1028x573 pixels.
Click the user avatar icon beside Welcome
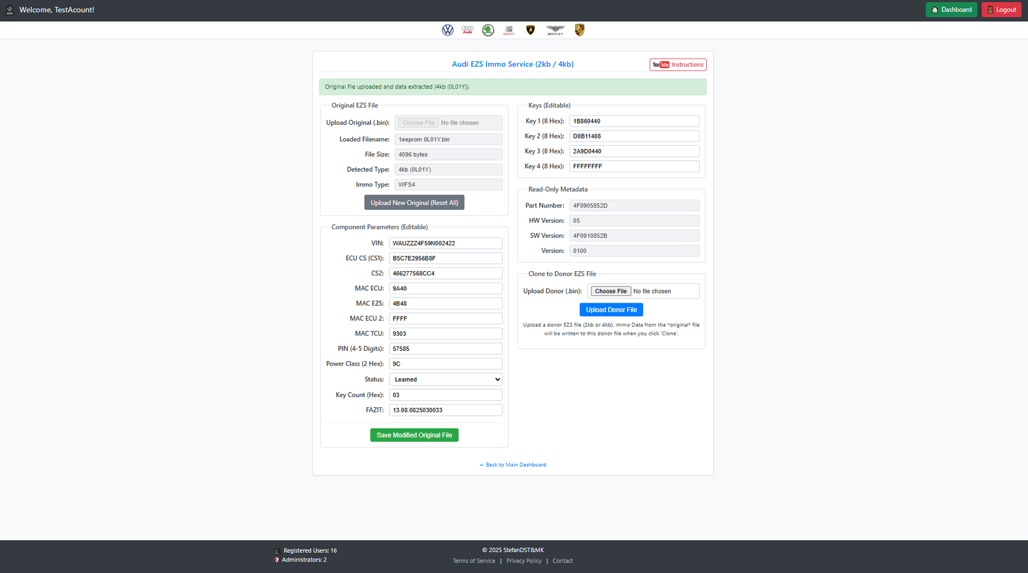10,10
